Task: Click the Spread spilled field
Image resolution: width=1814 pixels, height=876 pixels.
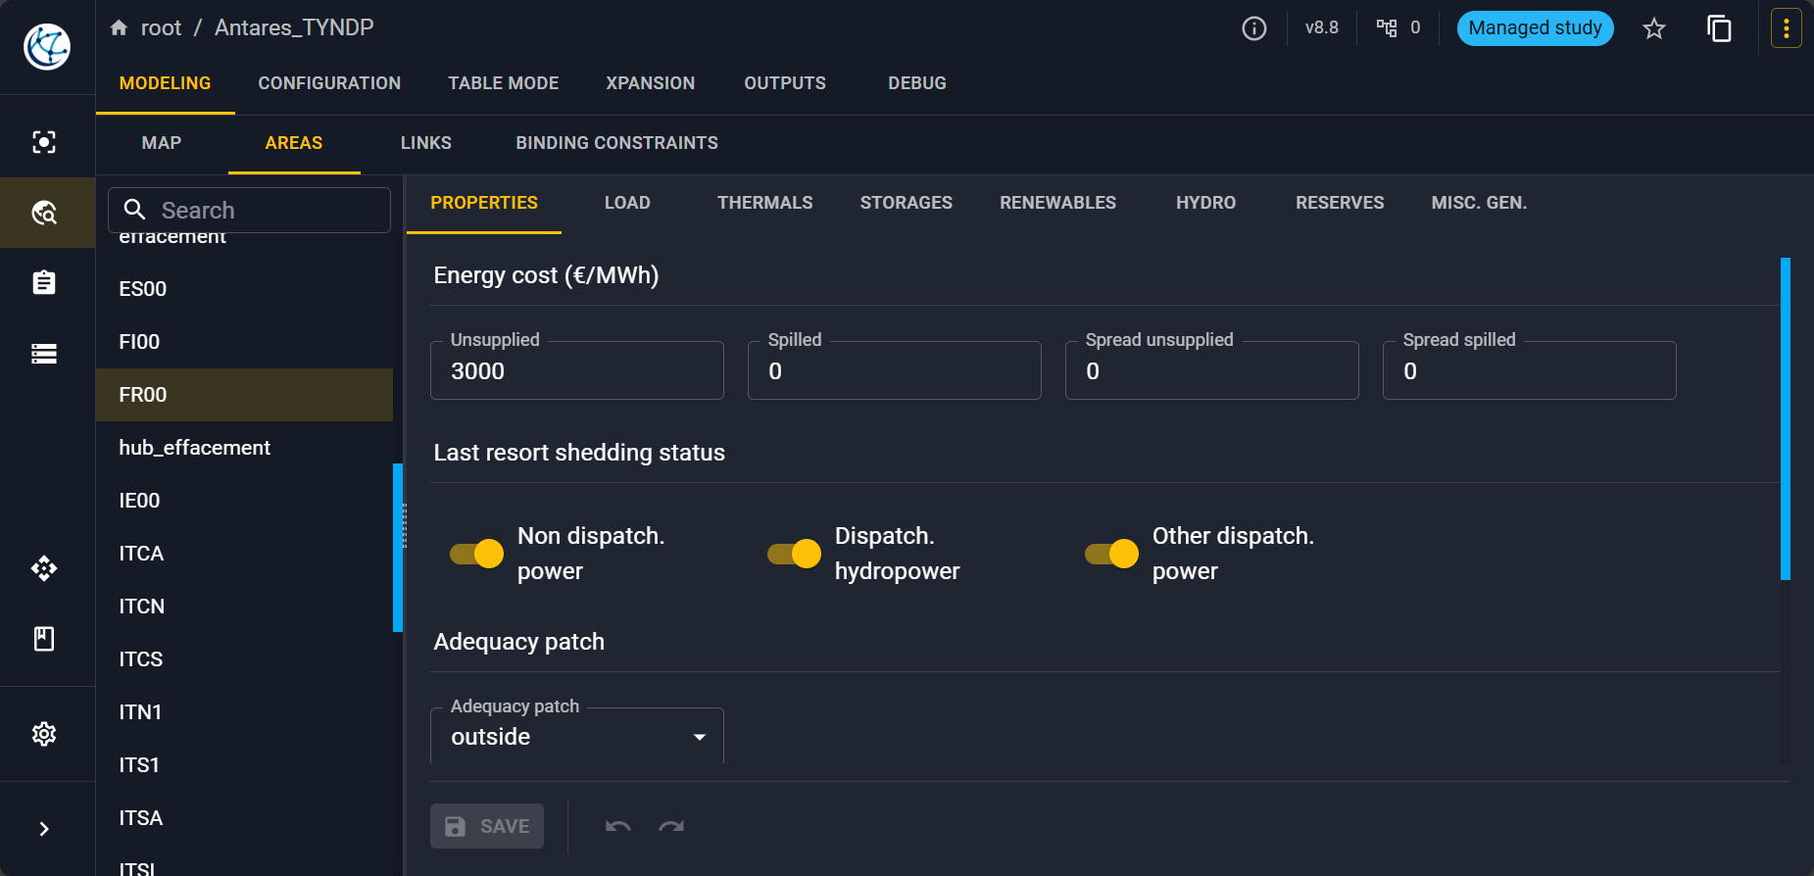Action: coord(1530,370)
